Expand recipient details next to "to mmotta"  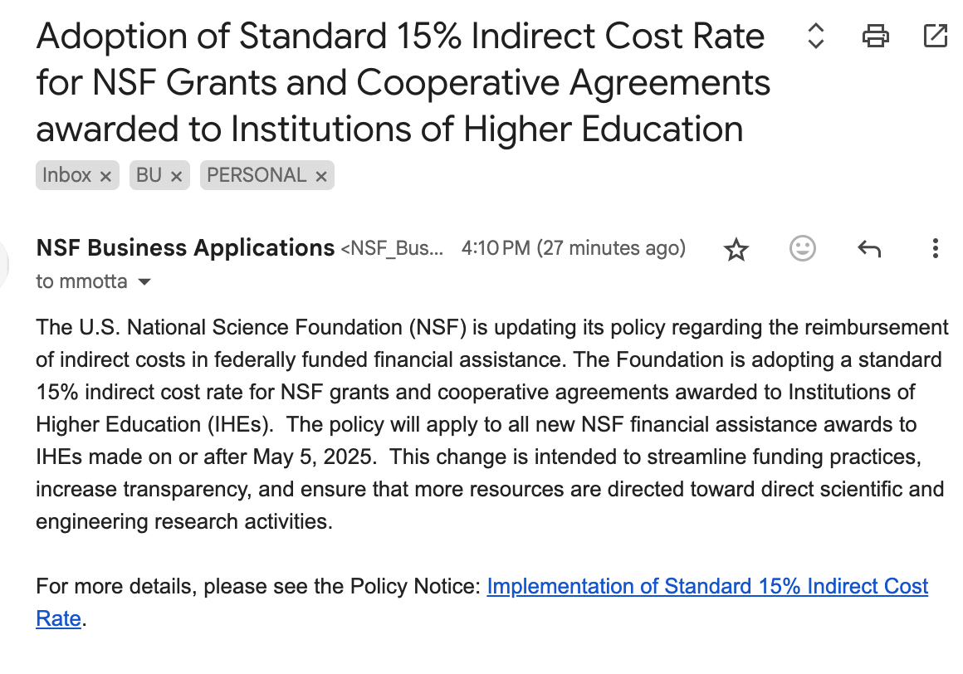[144, 282]
